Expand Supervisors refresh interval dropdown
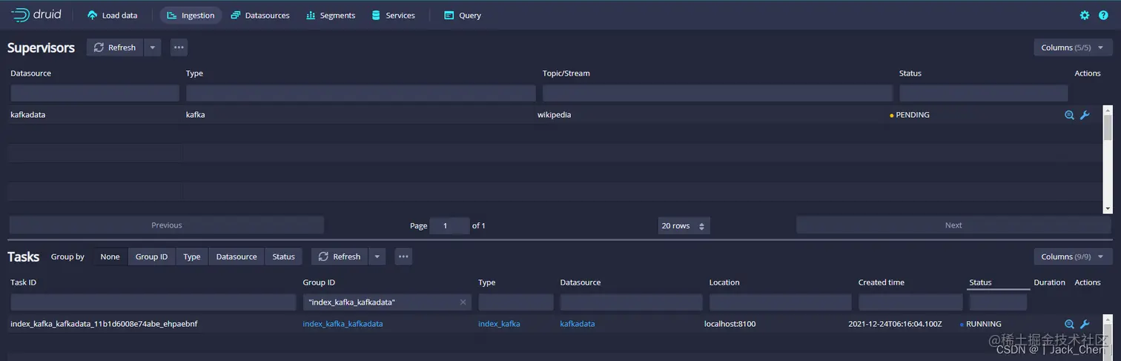Screen dimensions: 1121x361 (152, 47)
